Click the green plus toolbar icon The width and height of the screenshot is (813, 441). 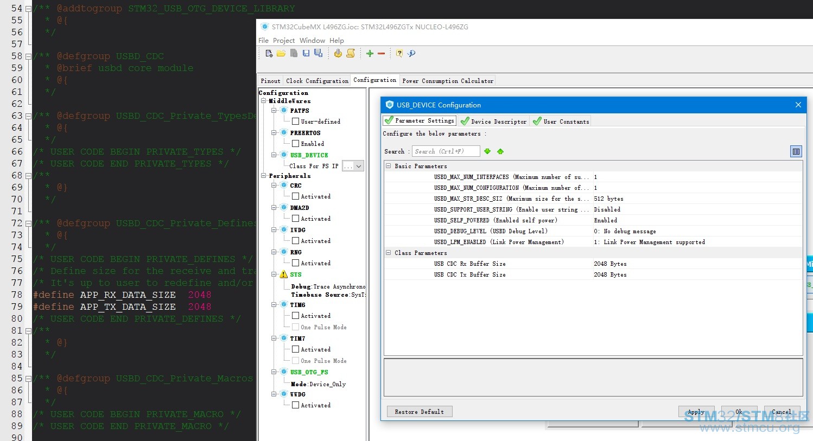click(370, 53)
